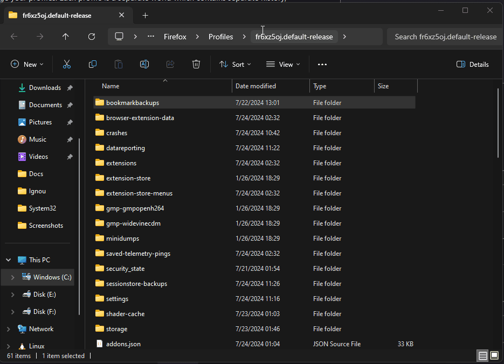Expand the Network tree node
The width and height of the screenshot is (504, 364).
[9, 329]
